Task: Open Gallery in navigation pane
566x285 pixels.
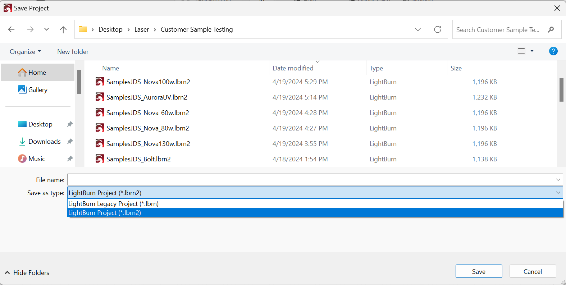Action: coord(38,89)
